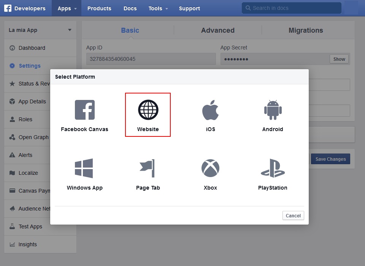Select the Android robot icon

[x=273, y=110]
